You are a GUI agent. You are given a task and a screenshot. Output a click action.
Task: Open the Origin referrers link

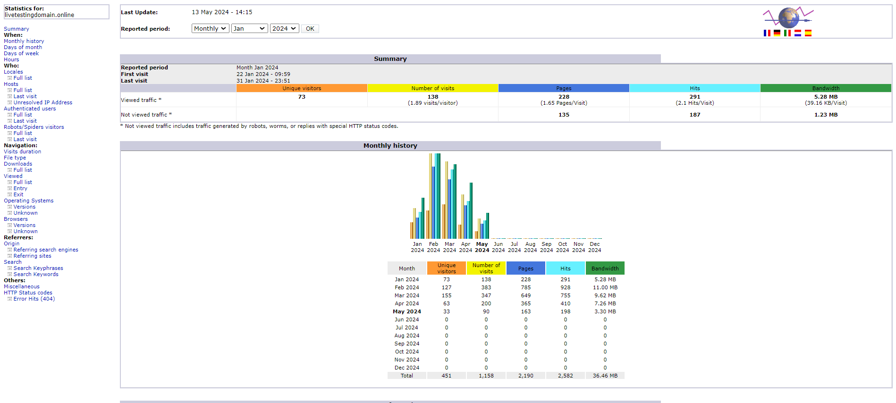tap(12, 243)
